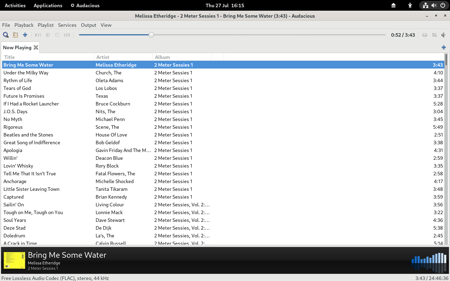Select the track Sailin' On
This screenshot has height=281, width=450.
(x=223, y=204)
